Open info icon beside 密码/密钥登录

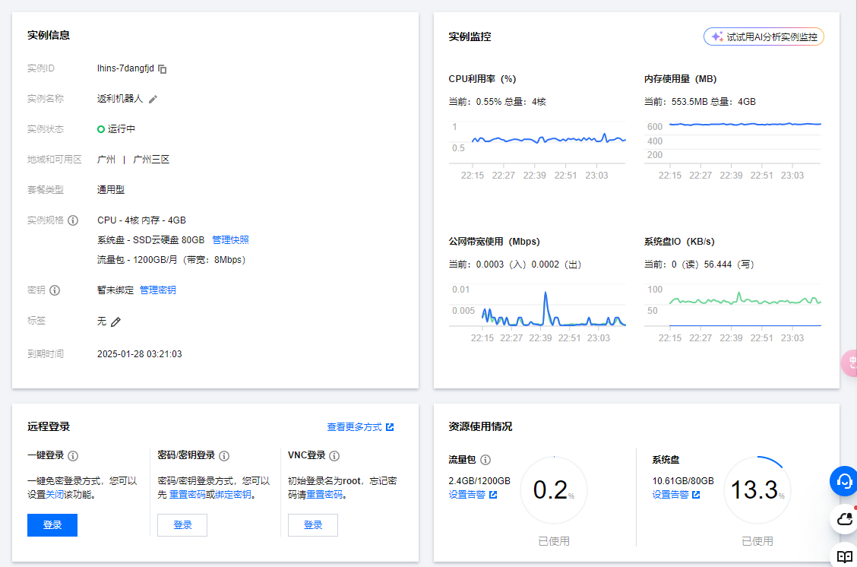pos(224,455)
